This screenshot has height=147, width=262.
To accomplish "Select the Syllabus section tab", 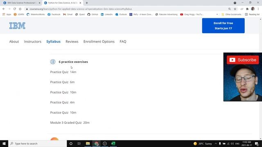I will click(x=54, y=42).
